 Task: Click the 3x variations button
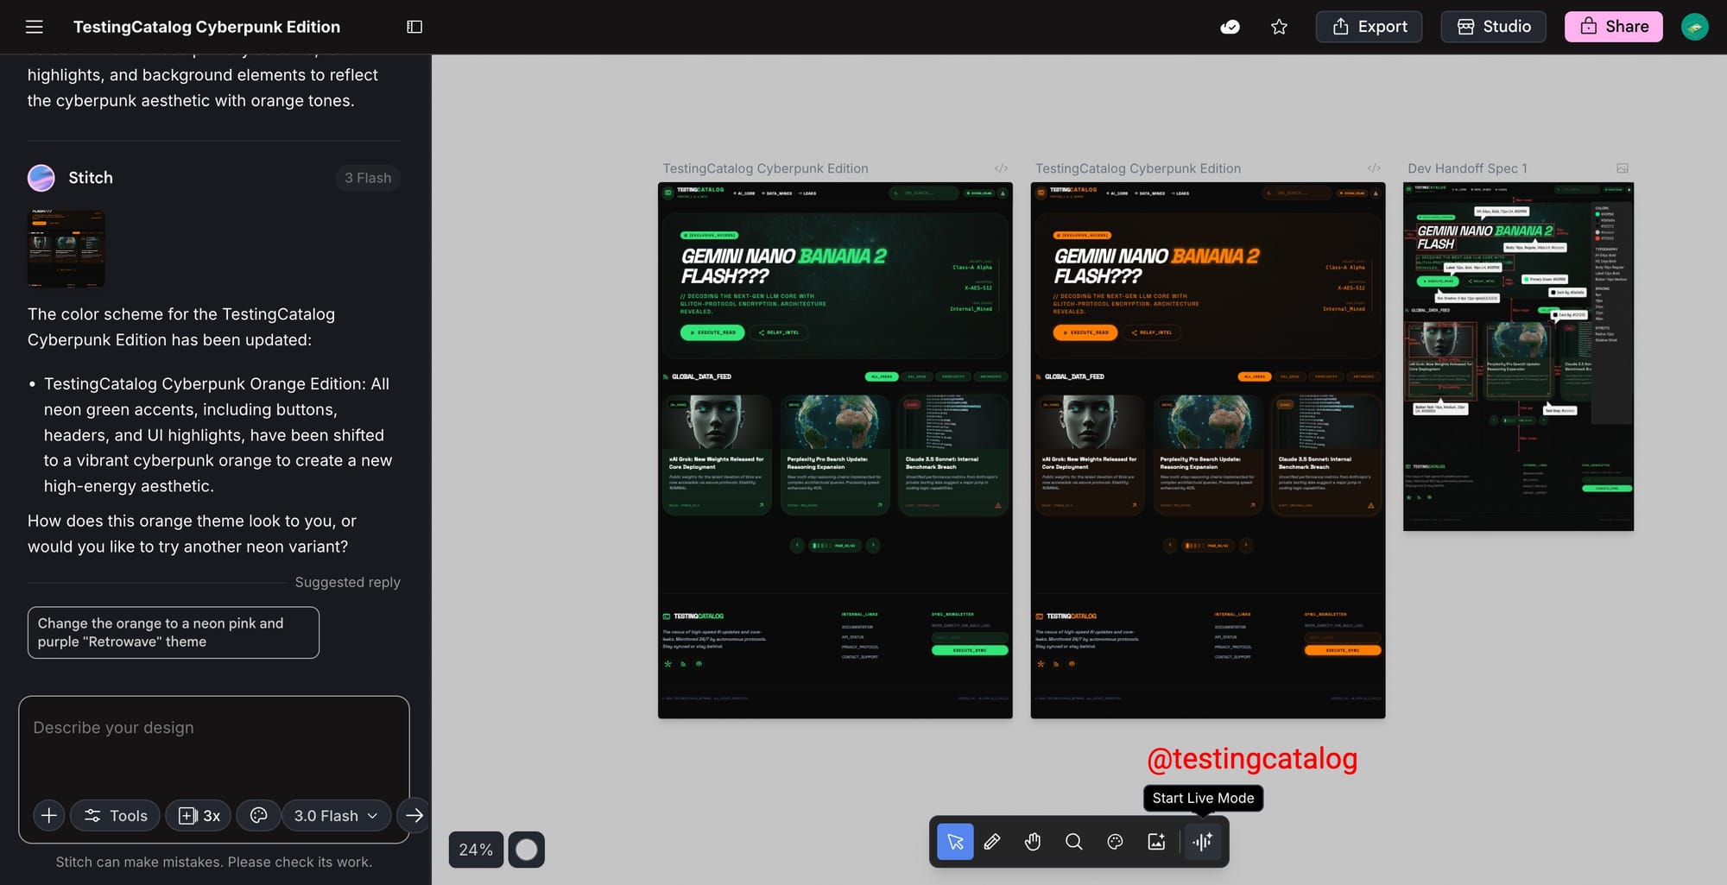199,816
